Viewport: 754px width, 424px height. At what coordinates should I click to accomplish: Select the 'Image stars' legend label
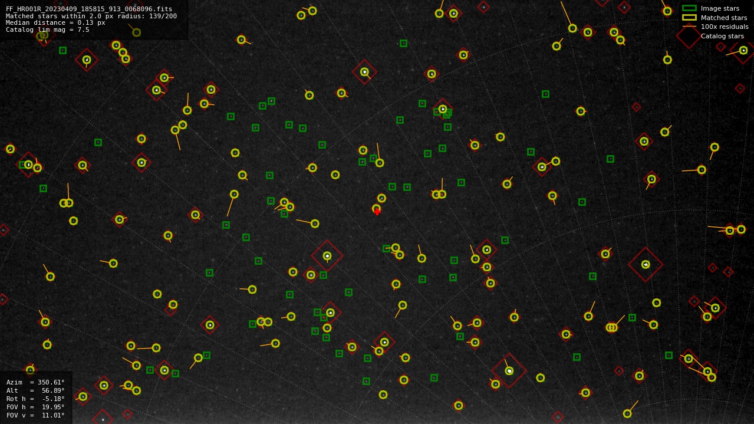point(720,8)
